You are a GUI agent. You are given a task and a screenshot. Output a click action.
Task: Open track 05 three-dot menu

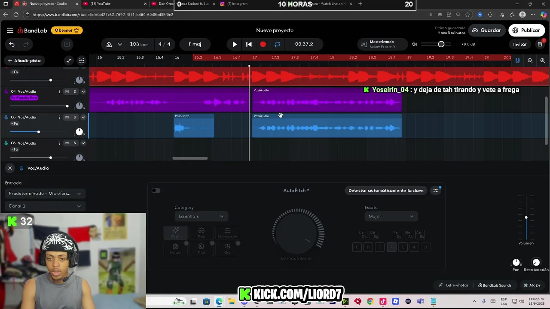(x=59, y=117)
